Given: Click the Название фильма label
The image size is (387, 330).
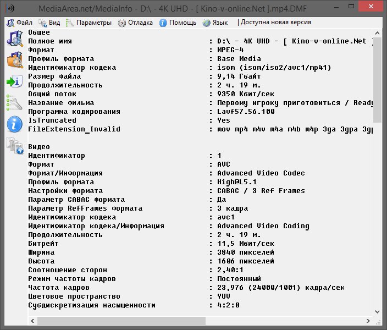Looking at the screenshot, I should (x=61, y=103).
